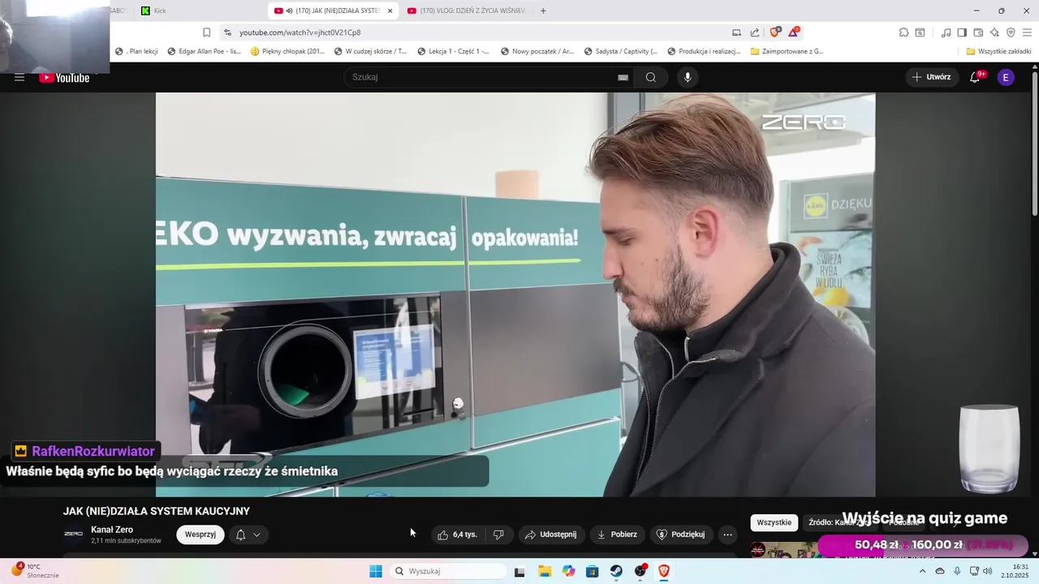View site information icon in address bar
This screenshot has width=1039, height=584.
point(227,32)
